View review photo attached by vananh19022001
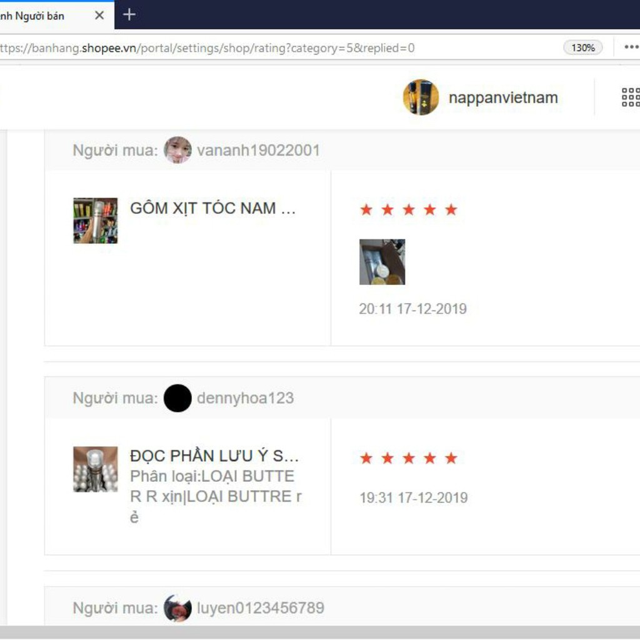This screenshot has height=640, width=640. [382, 262]
